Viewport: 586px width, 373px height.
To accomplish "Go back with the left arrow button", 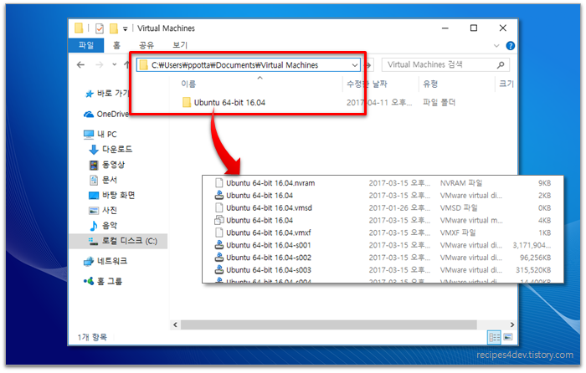I will tap(80, 65).
